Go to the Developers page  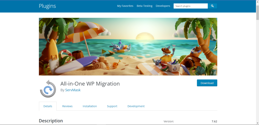(163, 6)
